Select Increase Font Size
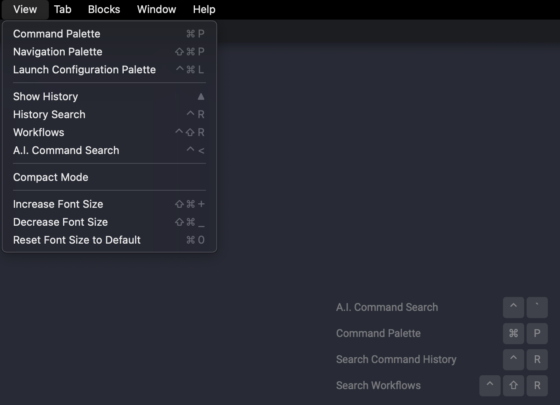This screenshot has height=405, width=560. pyautogui.click(x=58, y=204)
